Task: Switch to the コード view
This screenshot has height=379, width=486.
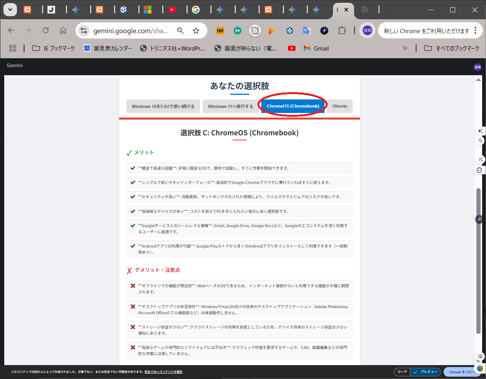Action: (402, 372)
